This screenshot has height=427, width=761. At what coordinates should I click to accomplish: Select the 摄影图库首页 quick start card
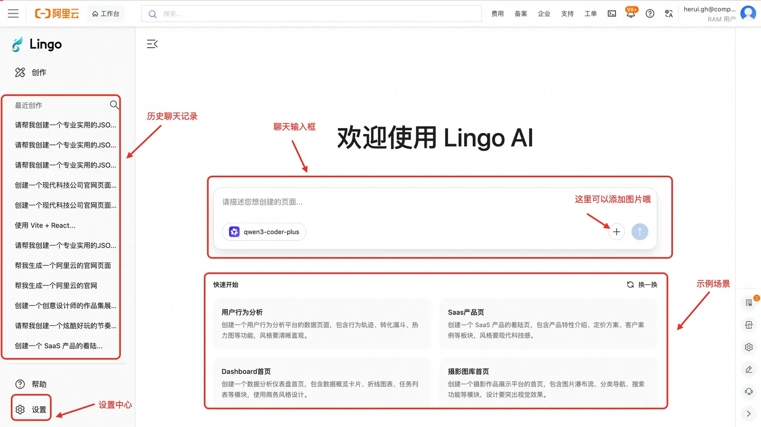click(x=548, y=382)
